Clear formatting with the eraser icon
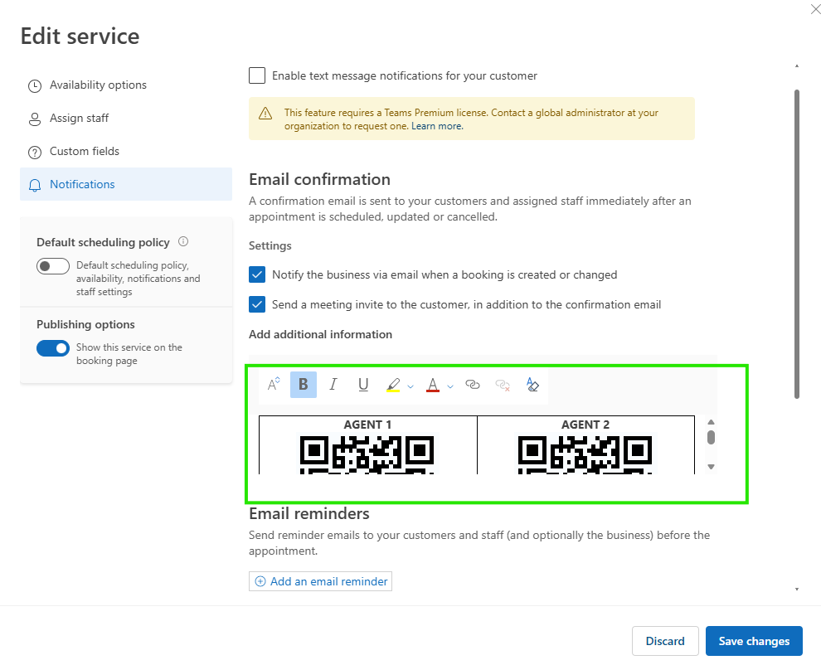The image size is (821, 665). (532, 385)
